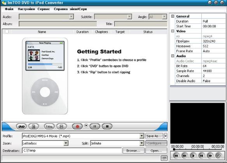The width and height of the screenshot is (227, 163).
Task: Play the preview video
Action: coord(193,156)
